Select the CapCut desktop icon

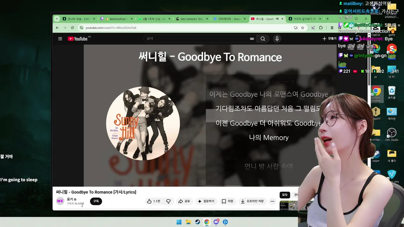[x=376, y=30]
